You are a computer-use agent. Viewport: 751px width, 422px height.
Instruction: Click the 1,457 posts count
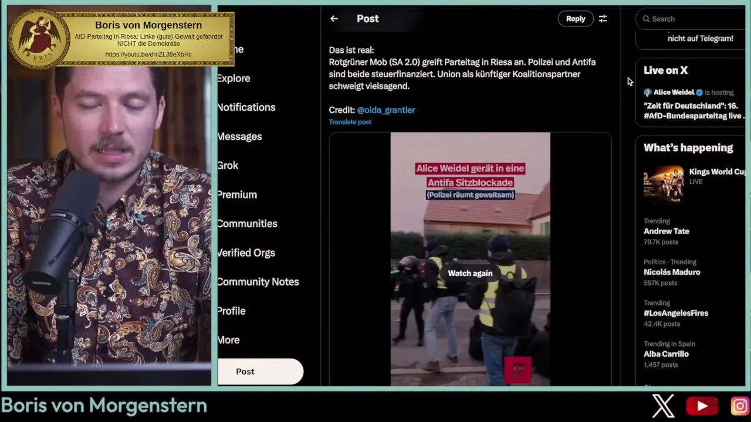point(661,365)
